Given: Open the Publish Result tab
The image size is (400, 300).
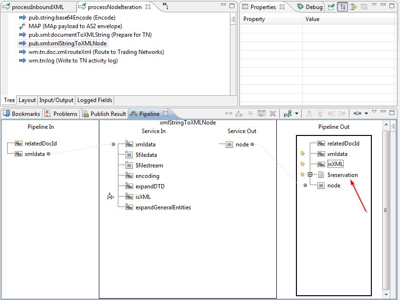Looking at the screenshot, I should tap(104, 114).
